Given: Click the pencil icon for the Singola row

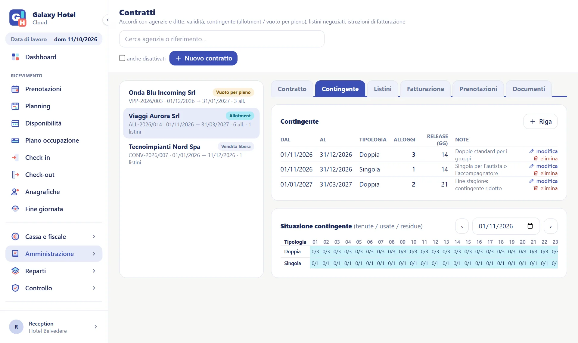Looking at the screenshot, I should coord(531,166).
